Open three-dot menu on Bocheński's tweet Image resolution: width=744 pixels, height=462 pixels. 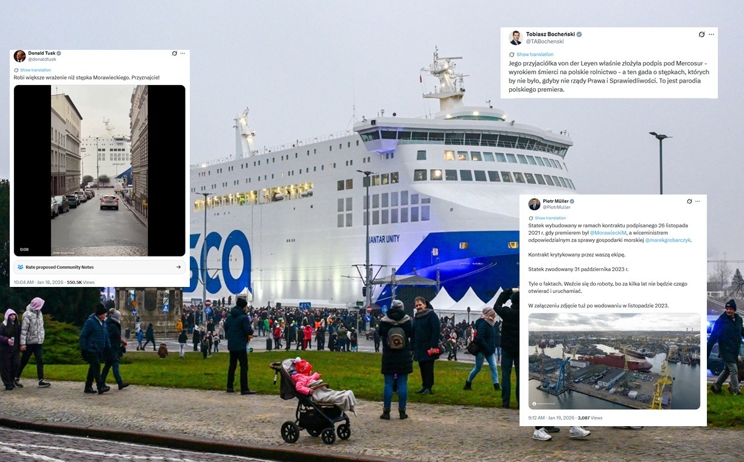pyautogui.click(x=711, y=35)
